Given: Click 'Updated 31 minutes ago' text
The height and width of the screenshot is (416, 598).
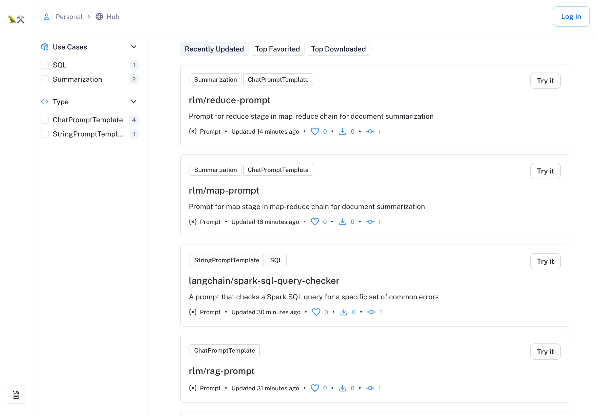Looking at the screenshot, I should 265,388.
